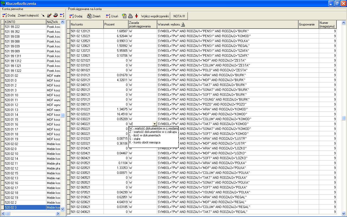Click account cell 501 02 070521
The height and width of the screenshot is (217, 347).
click(x=87, y=192)
